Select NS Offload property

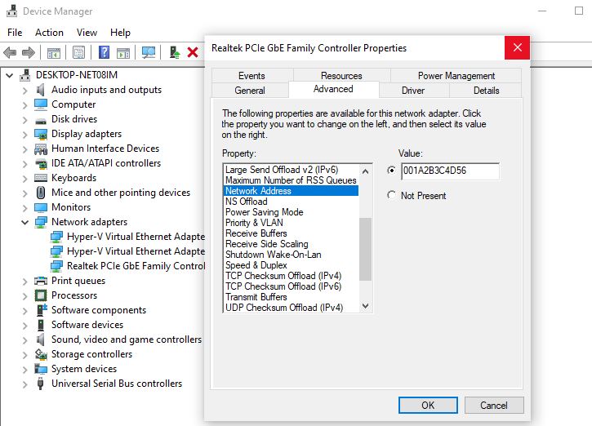(247, 202)
